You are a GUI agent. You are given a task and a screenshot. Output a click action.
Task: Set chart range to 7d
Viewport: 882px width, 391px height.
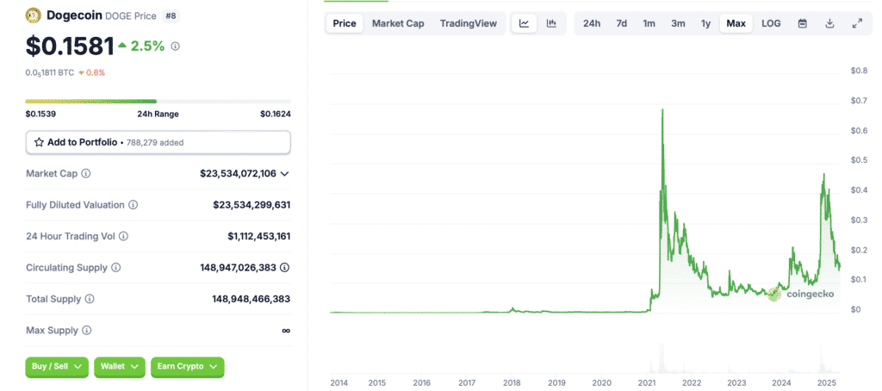point(622,23)
